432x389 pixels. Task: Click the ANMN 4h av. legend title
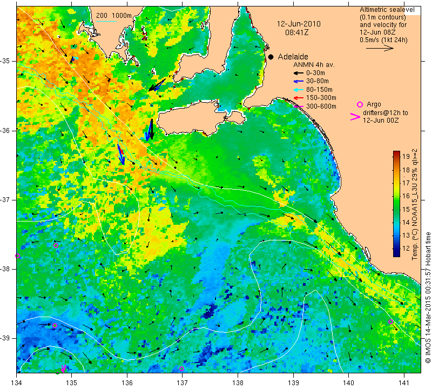coord(314,65)
